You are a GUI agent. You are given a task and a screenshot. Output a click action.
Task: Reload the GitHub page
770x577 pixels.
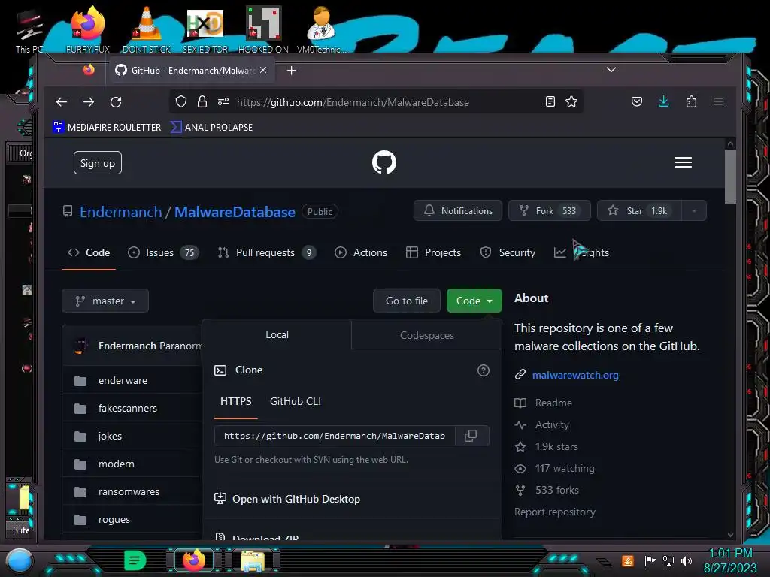click(116, 102)
